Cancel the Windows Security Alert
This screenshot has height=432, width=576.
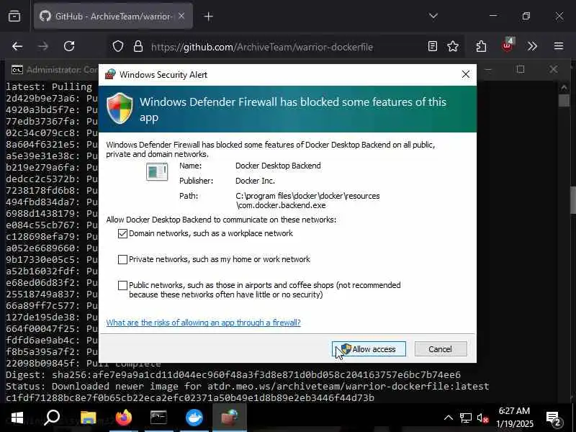point(441,349)
